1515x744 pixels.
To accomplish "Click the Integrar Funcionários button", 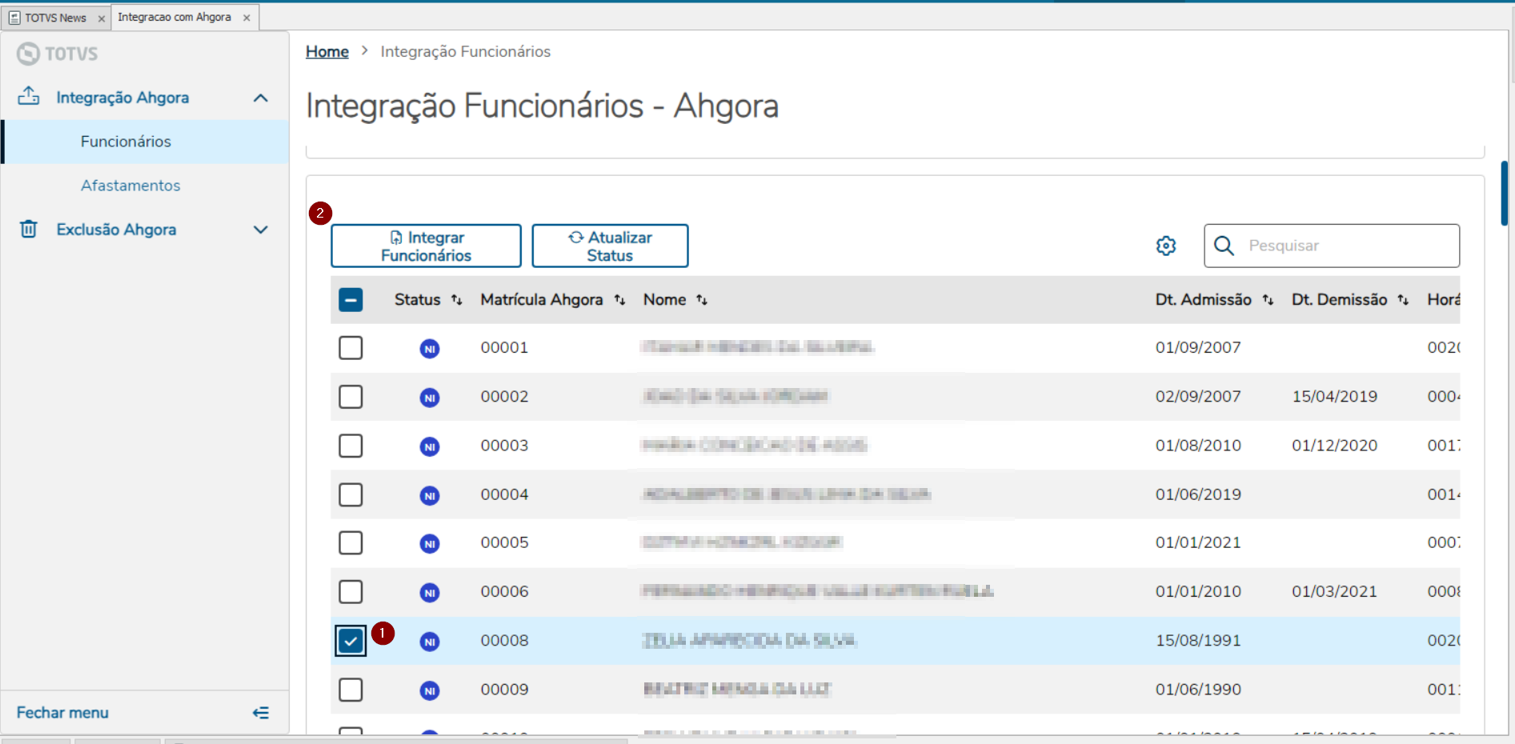I will pos(426,246).
